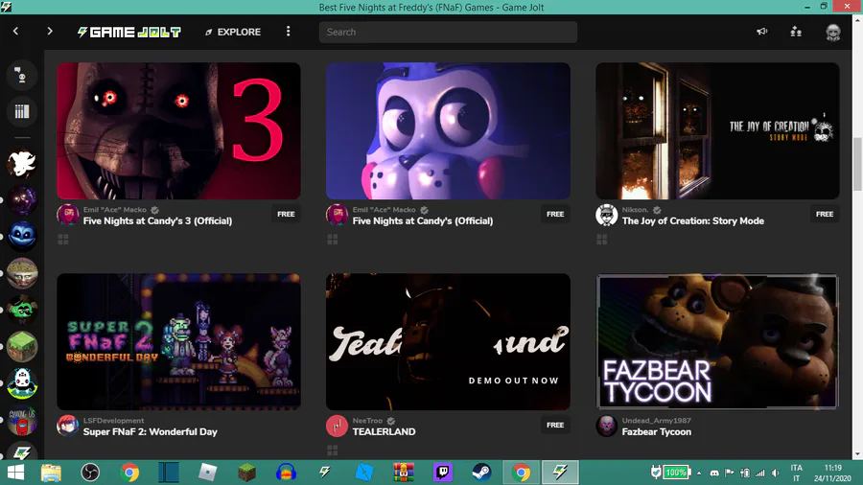
Task: Open the TEALERLAND demo thumbnail
Action: (448, 341)
